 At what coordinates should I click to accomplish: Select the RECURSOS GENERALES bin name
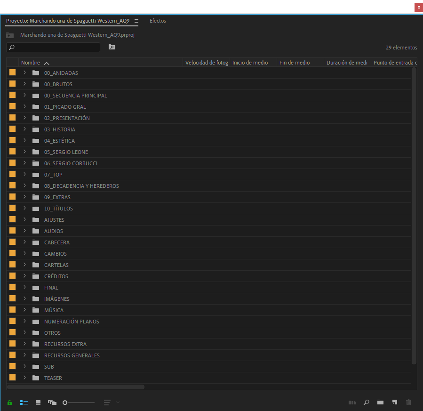click(x=72, y=355)
